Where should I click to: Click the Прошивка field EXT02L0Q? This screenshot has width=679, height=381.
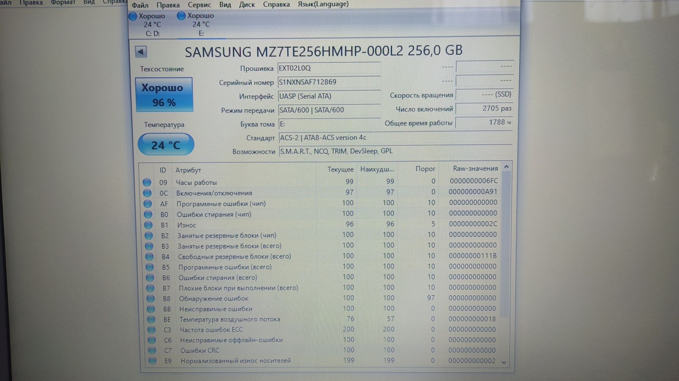(x=329, y=68)
